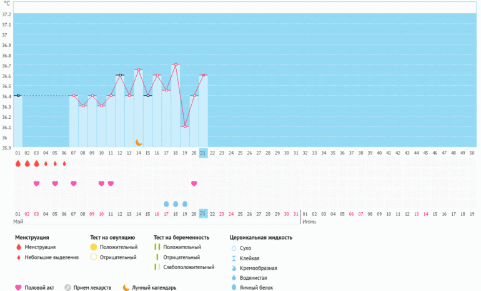Click the blue cervical fluid drop on day 19

tap(185, 204)
